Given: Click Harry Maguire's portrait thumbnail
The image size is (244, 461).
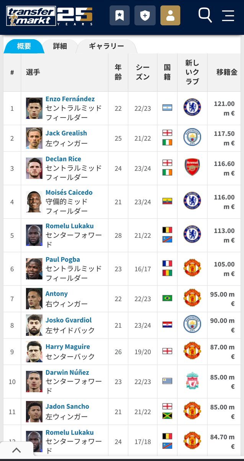Looking at the screenshot, I should pos(34,352).
